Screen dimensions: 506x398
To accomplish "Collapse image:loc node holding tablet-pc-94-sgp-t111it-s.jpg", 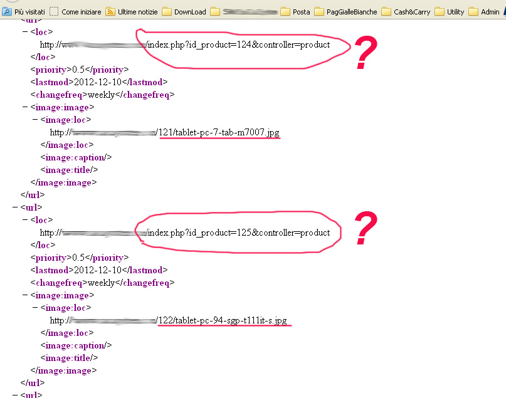I will pos(35,308).
